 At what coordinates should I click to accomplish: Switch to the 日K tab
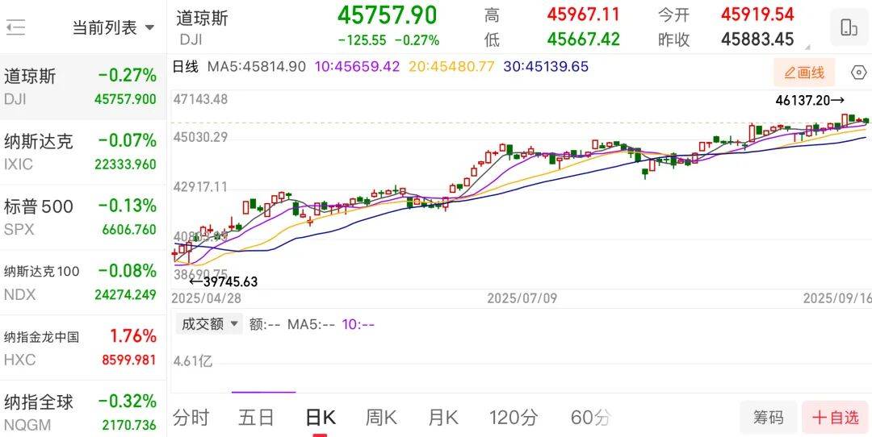tap(321, 418)
